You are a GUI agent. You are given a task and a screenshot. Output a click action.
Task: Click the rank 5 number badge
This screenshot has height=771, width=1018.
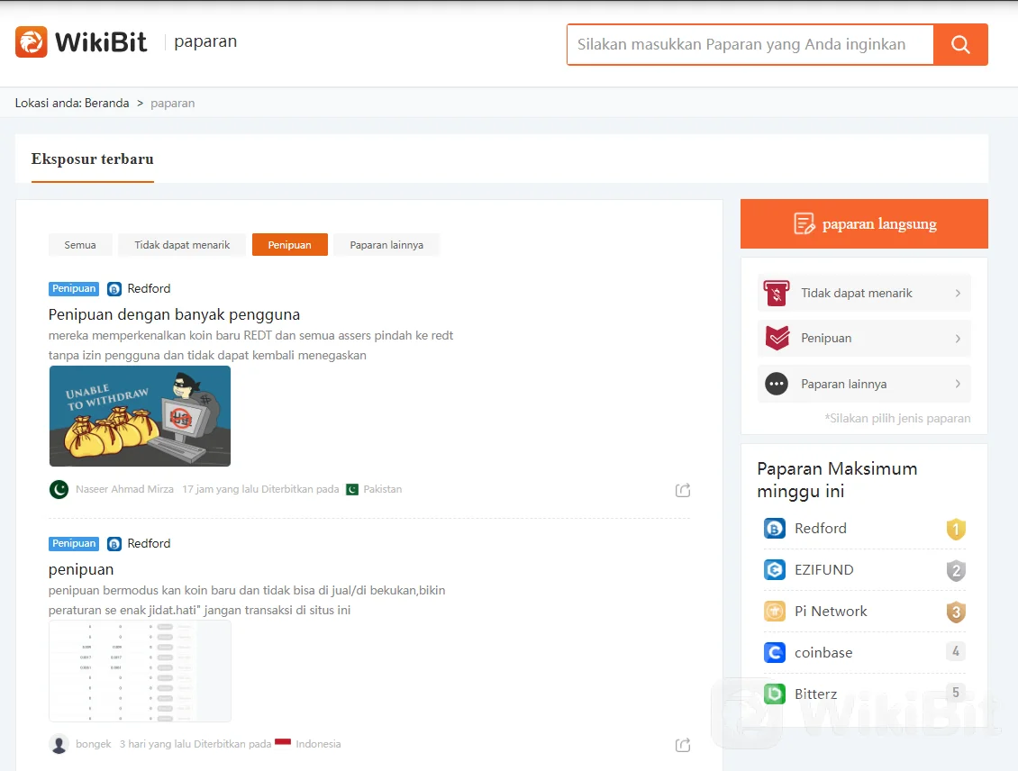[x=956, y=693]
